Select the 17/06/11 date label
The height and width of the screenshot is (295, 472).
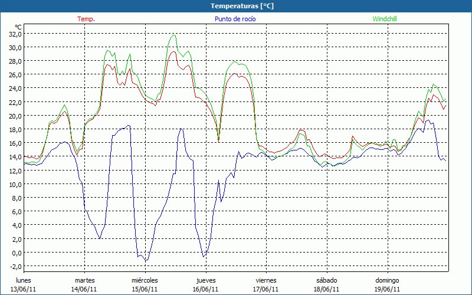point(266,289)
